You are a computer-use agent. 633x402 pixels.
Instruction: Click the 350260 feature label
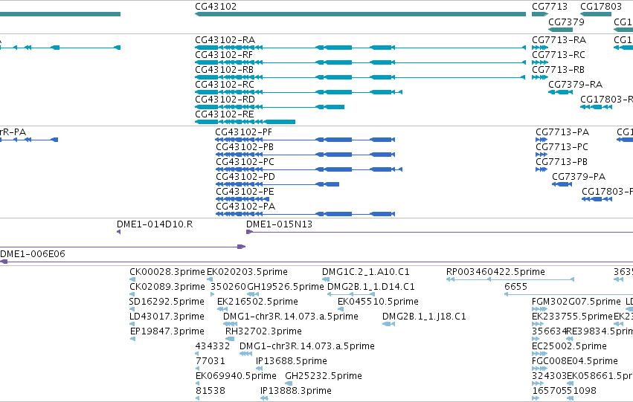[x=228, y=287]
